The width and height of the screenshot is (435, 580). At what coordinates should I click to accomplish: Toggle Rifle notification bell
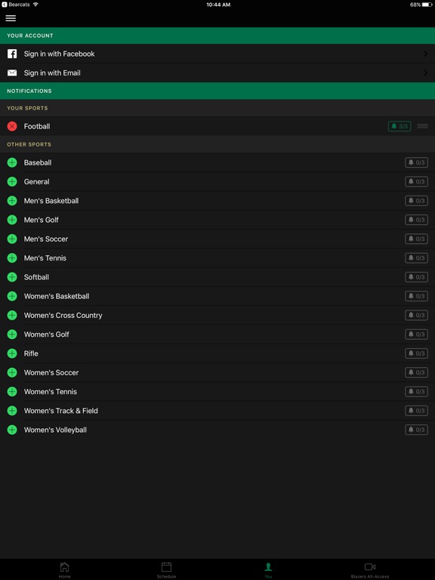(417, 353)
